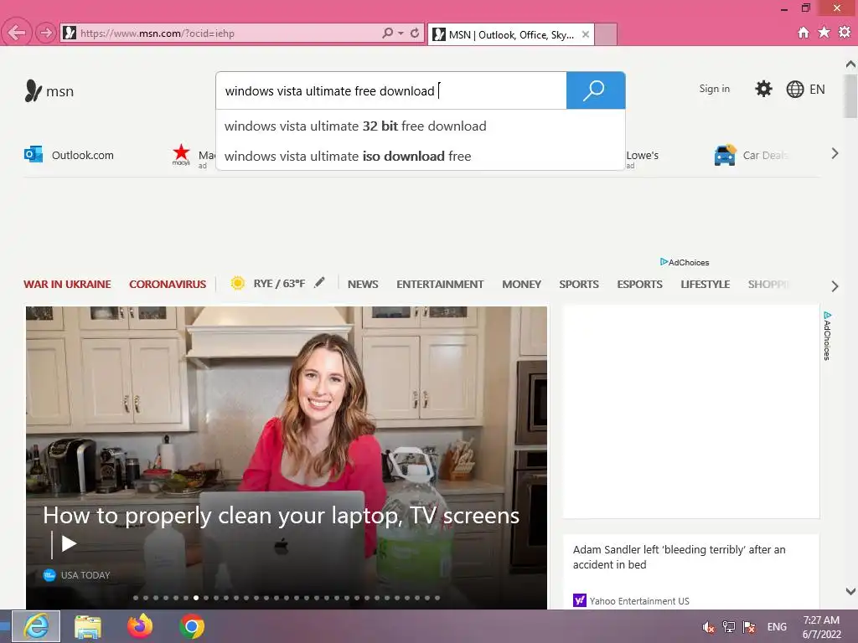The width and height of the screenshot is (858, 643).
Task: Open 'How to properly clean your laptop' story
Action: pos(281,516)
